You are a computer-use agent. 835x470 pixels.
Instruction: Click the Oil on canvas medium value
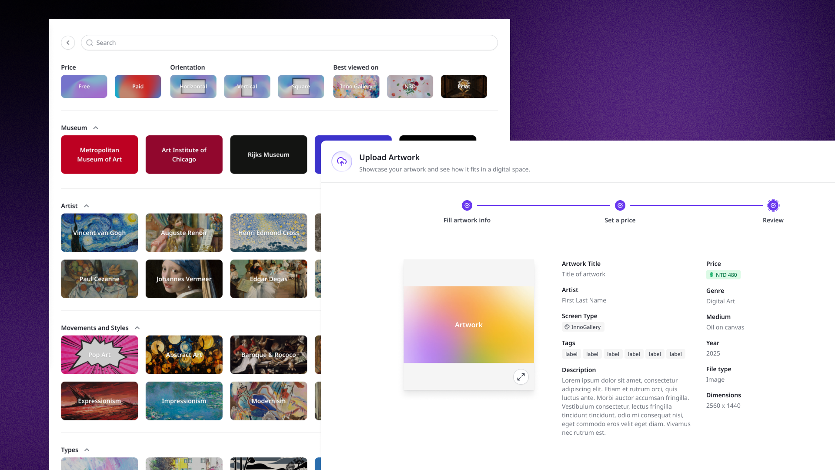pyautogui.click(x=725, y=327)
